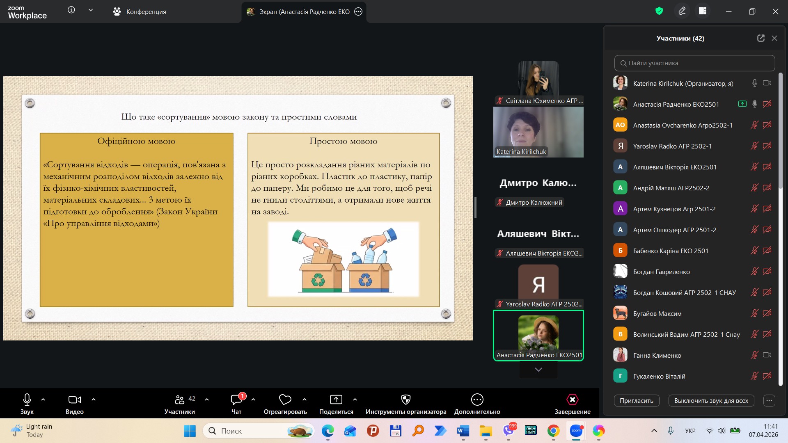This screenshot has width=788, height=443.
Task: Click the green encryption shield icon
Action: click(x=659, y=11)
